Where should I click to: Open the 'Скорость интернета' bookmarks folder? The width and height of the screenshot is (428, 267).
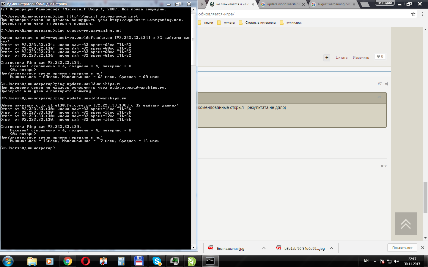pyautogui.click(x=257, y=23)
